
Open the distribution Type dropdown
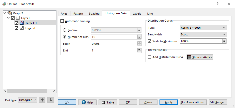click(203, 28)
